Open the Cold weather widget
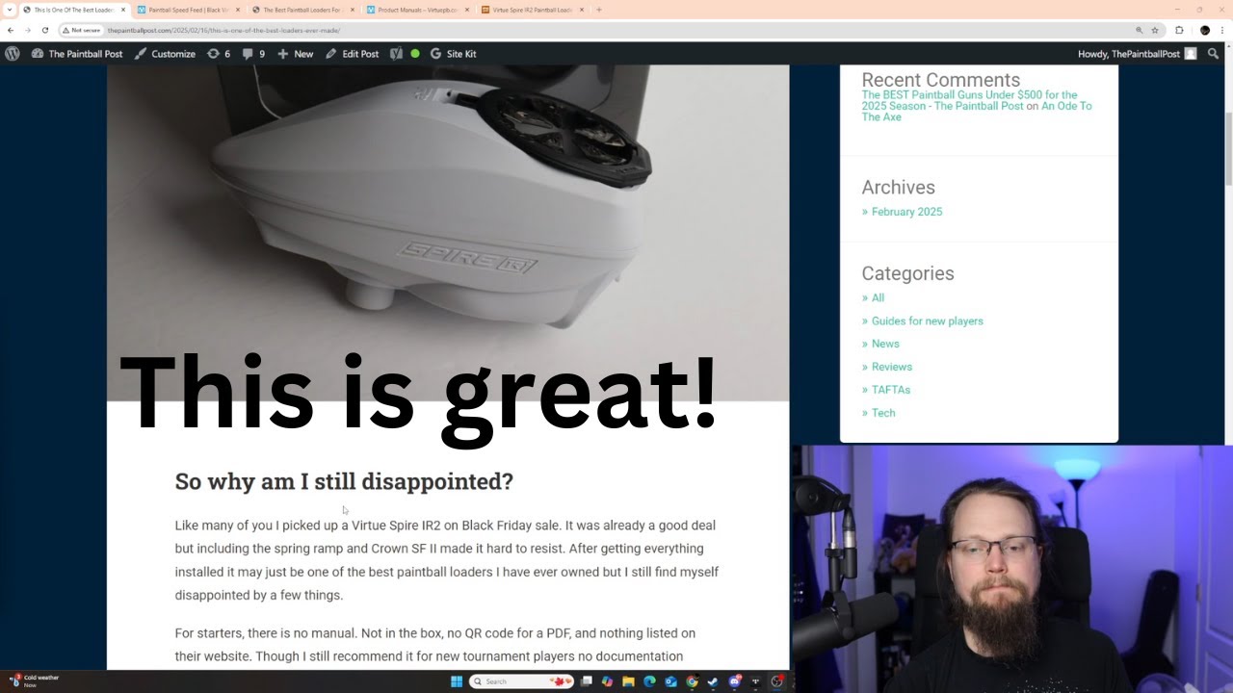 pyautogui.click(x=34, y=680)
